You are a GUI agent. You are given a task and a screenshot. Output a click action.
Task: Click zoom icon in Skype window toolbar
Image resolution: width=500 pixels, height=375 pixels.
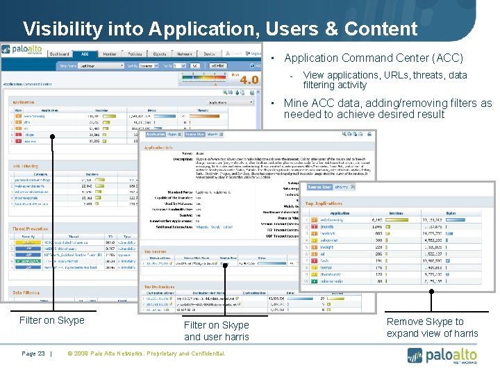(x=344, y=134)
